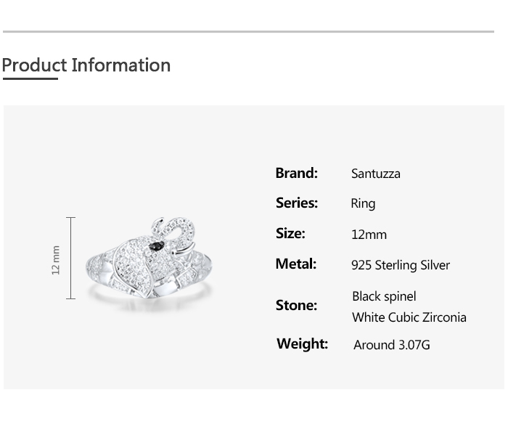The height and width of the screenshot is (427, 508).
Task: Click the Santuzza brand name
Action: point(375,174)
